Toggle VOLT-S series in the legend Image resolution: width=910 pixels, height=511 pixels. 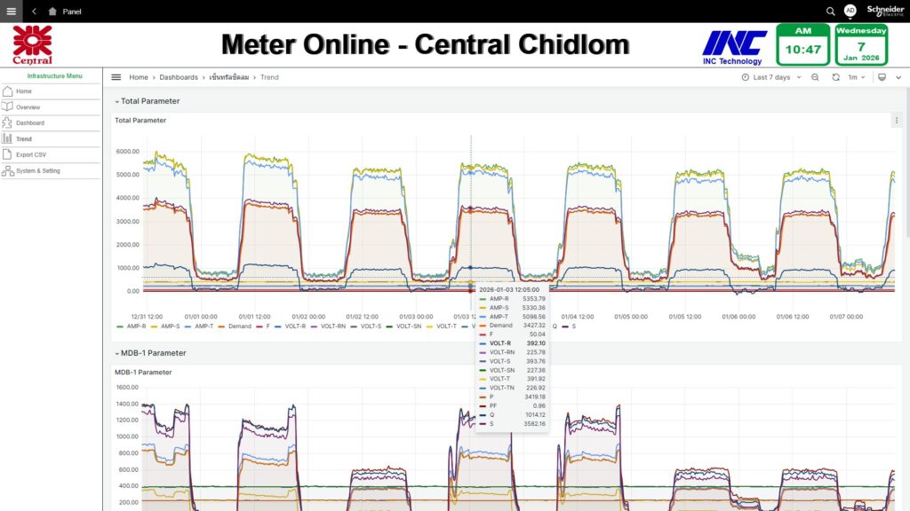[x=371, y=326]
